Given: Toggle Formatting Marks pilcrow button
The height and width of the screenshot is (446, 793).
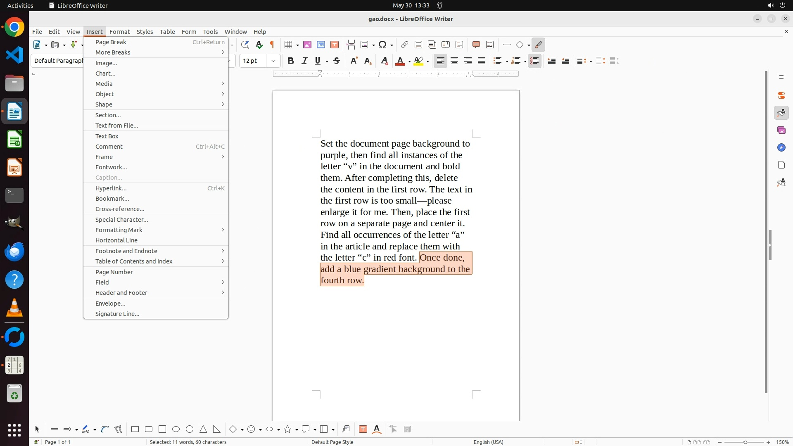Looking at the screenshot, I should [272, 45].
